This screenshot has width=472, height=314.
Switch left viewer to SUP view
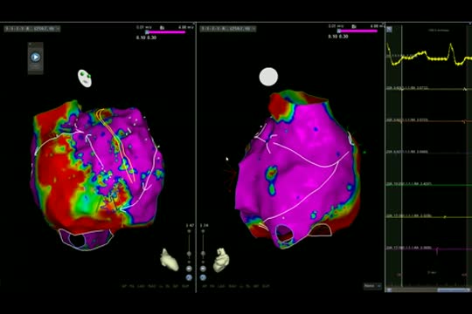click(x=185, y=286)
